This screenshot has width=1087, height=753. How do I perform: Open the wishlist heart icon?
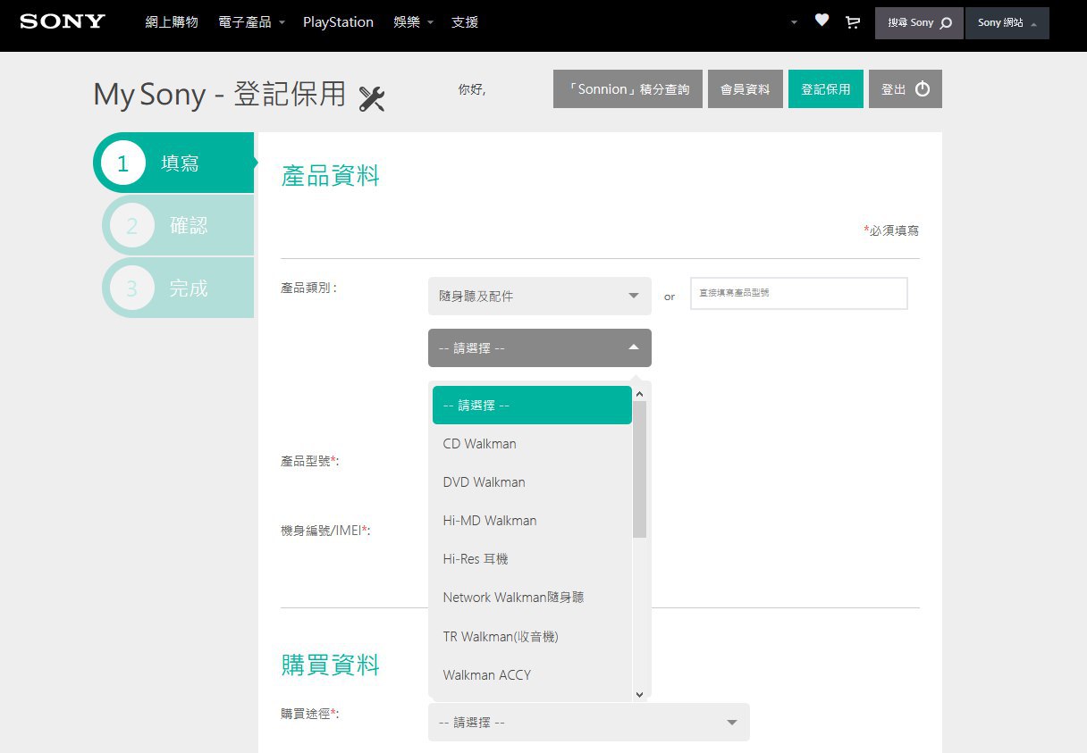pos(822,21)
